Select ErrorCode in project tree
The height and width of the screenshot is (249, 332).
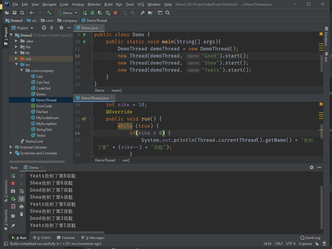[41, 106]
